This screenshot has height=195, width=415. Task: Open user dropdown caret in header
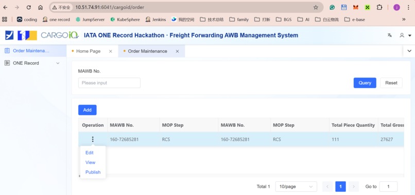click(409, 35)
